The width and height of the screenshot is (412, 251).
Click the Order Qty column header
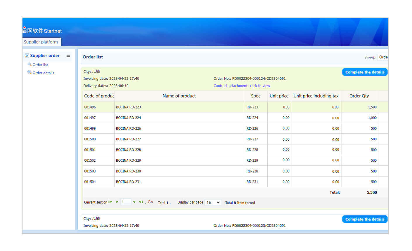359,96
